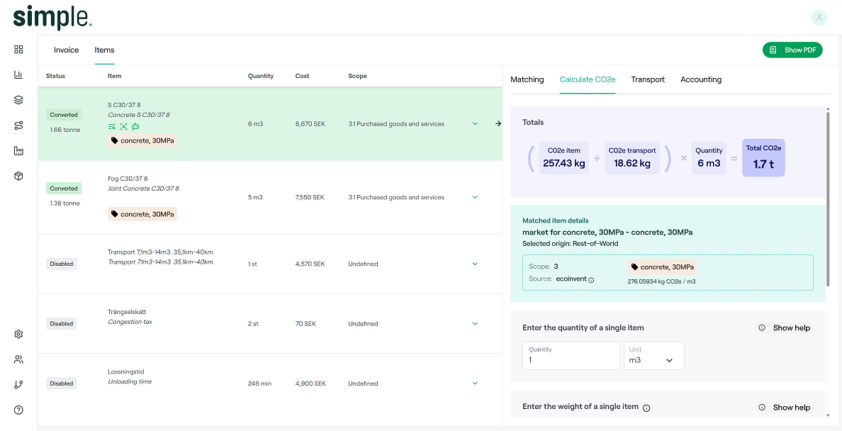Open the Accounting tab
Screen dimensions: 842x431
coord(700,79)
